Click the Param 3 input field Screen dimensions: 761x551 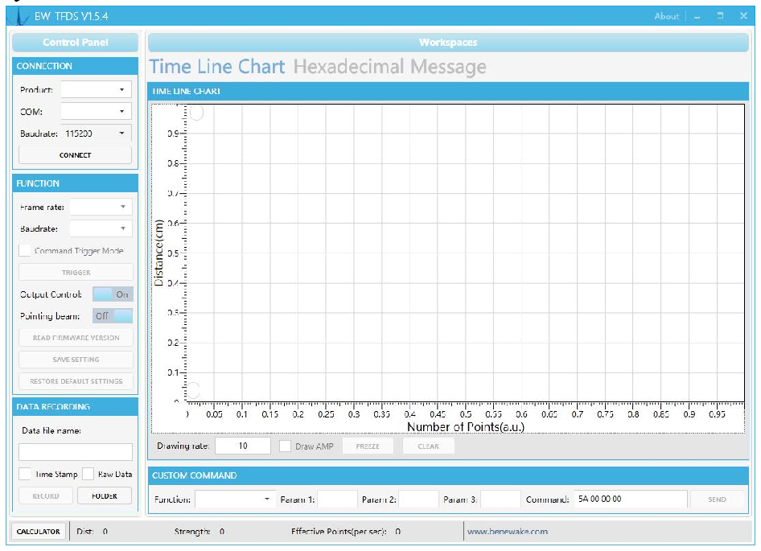(x=500, y=499)
